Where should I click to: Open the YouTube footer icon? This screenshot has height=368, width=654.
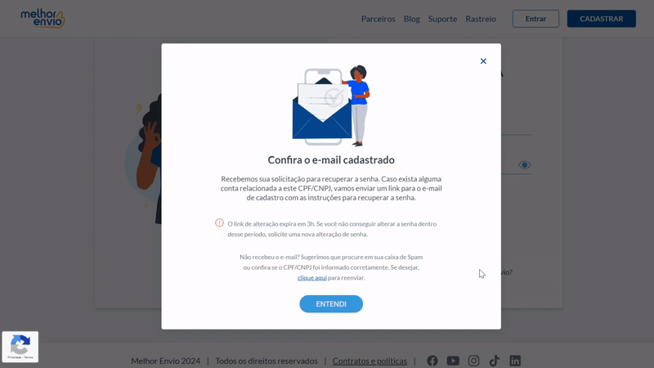pos(453,361)
